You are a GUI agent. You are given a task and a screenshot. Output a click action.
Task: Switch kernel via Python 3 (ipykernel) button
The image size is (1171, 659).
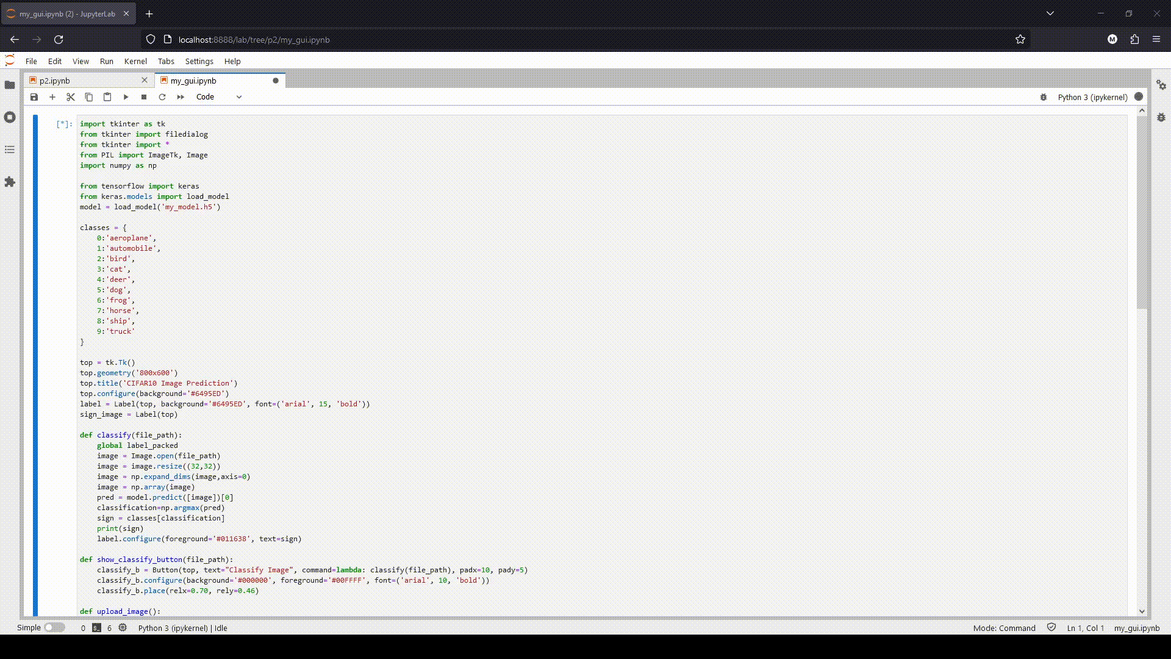click(x=1092, y=97)
